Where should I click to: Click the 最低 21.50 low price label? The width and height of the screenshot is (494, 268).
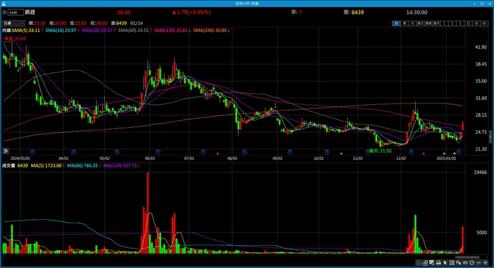[381, 151]
